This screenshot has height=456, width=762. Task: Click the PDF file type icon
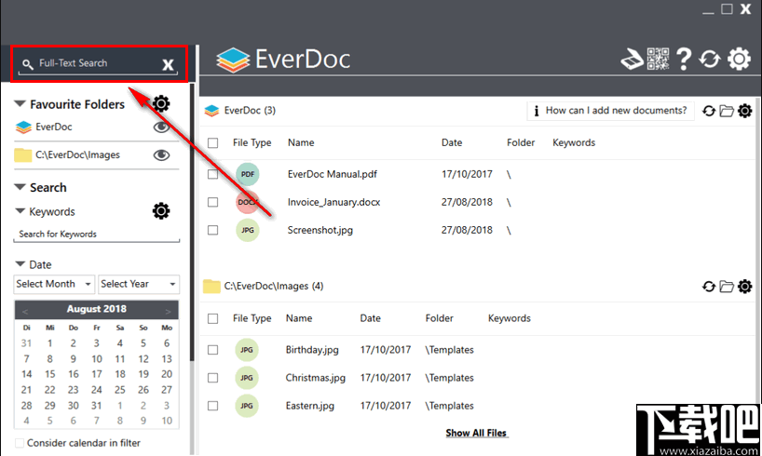pos(248,174)
